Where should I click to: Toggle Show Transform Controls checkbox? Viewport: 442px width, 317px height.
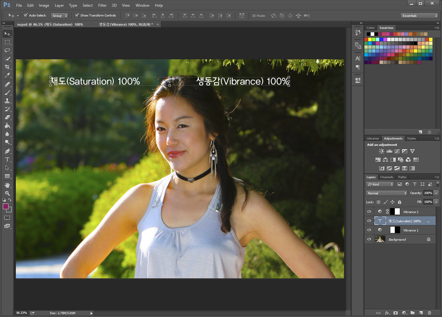[x=77, y=15]
